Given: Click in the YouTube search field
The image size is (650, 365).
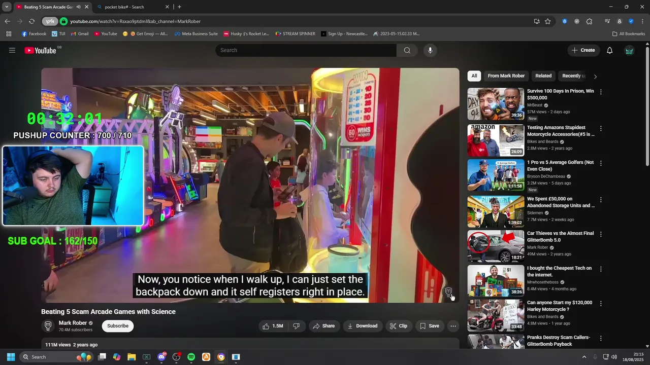Looking at the screenshot, I should [306, 50].
